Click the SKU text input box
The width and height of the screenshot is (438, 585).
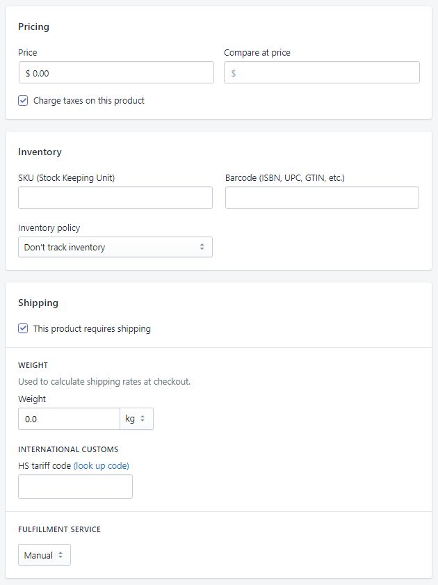[x=115, y=198]
